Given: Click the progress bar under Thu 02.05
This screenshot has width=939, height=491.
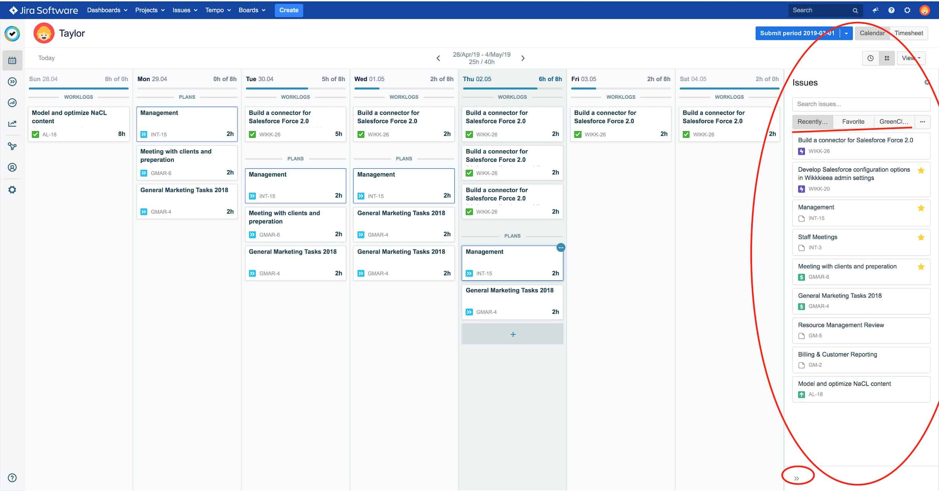Looking at the screenshot, I should click(x=512, y=89).
